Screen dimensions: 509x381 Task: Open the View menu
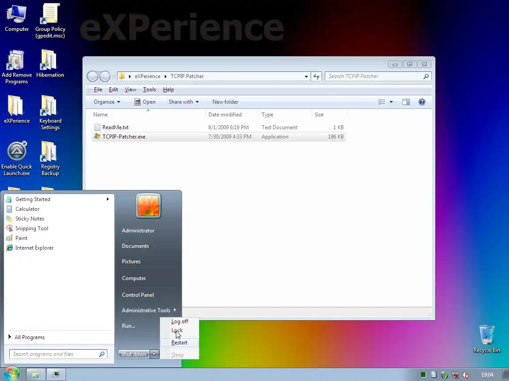pos(130,90)
